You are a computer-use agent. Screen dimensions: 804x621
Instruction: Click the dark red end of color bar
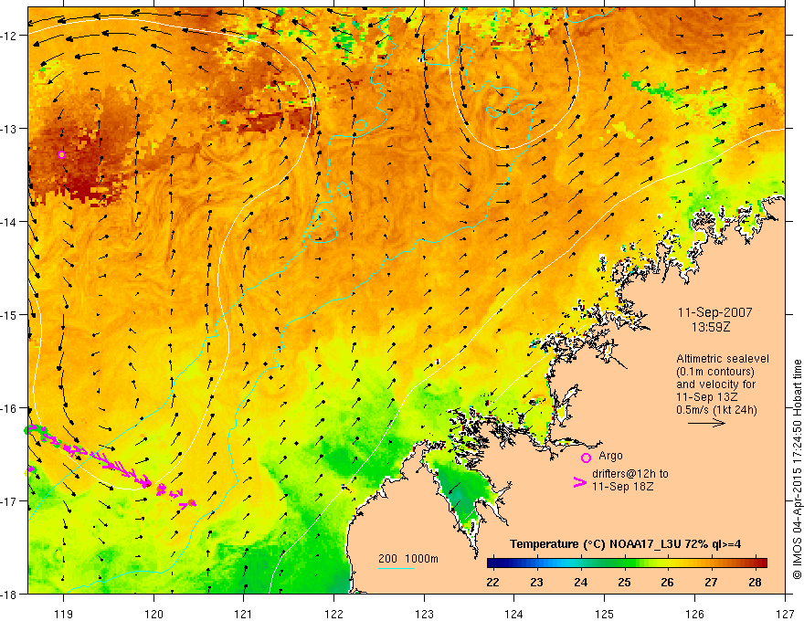pos(762,563)
